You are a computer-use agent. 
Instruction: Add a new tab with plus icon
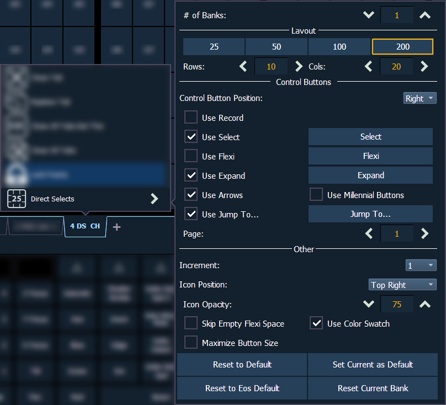click(x=116, y=227)
